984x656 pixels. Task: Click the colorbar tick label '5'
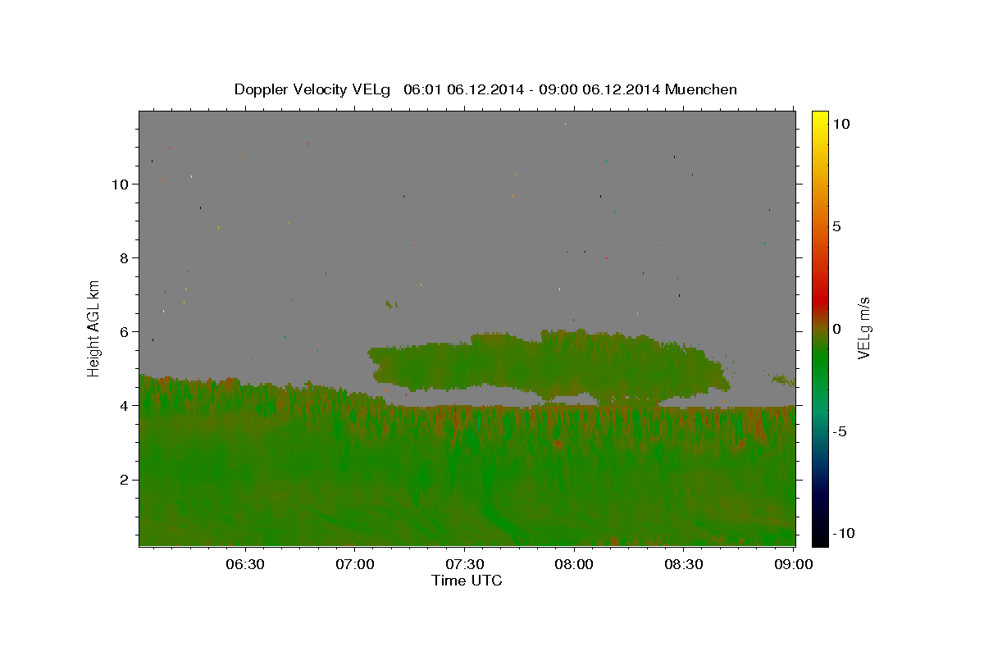pyautogui.click(x=836, y=226)
